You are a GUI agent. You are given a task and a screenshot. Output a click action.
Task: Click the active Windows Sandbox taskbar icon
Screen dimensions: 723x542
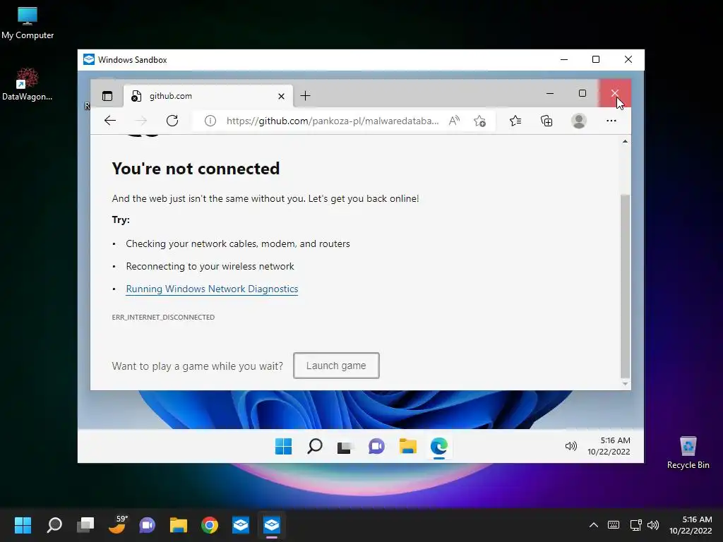pos(272,525)
